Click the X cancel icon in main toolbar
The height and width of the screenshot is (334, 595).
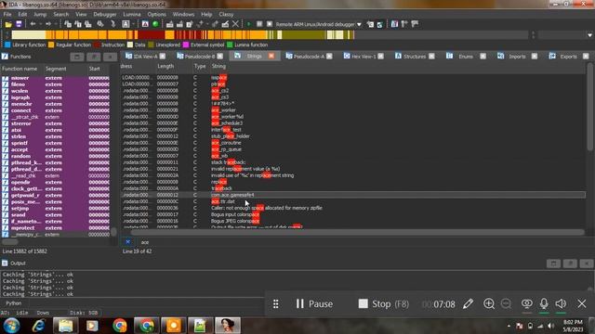(235, 24)
